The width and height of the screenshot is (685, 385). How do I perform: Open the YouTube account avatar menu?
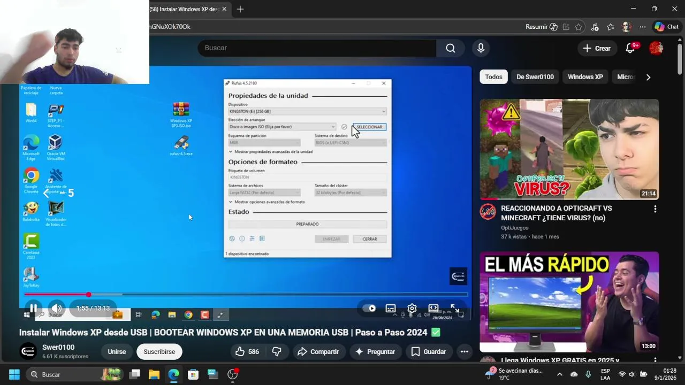(656, 48)
